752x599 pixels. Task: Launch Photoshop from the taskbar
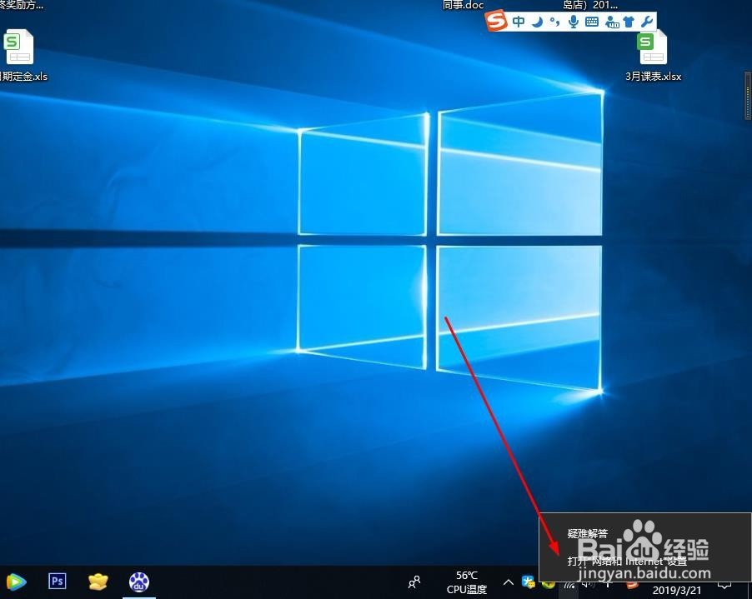tap(57, 582)
